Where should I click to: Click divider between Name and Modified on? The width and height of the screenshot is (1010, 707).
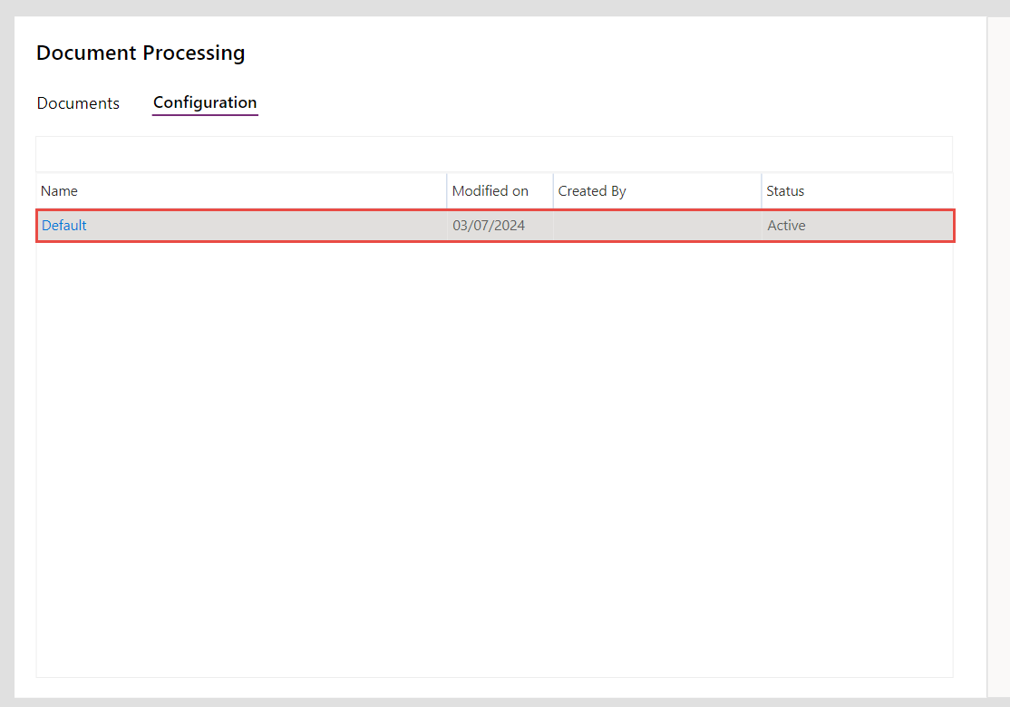coord(447,191)
